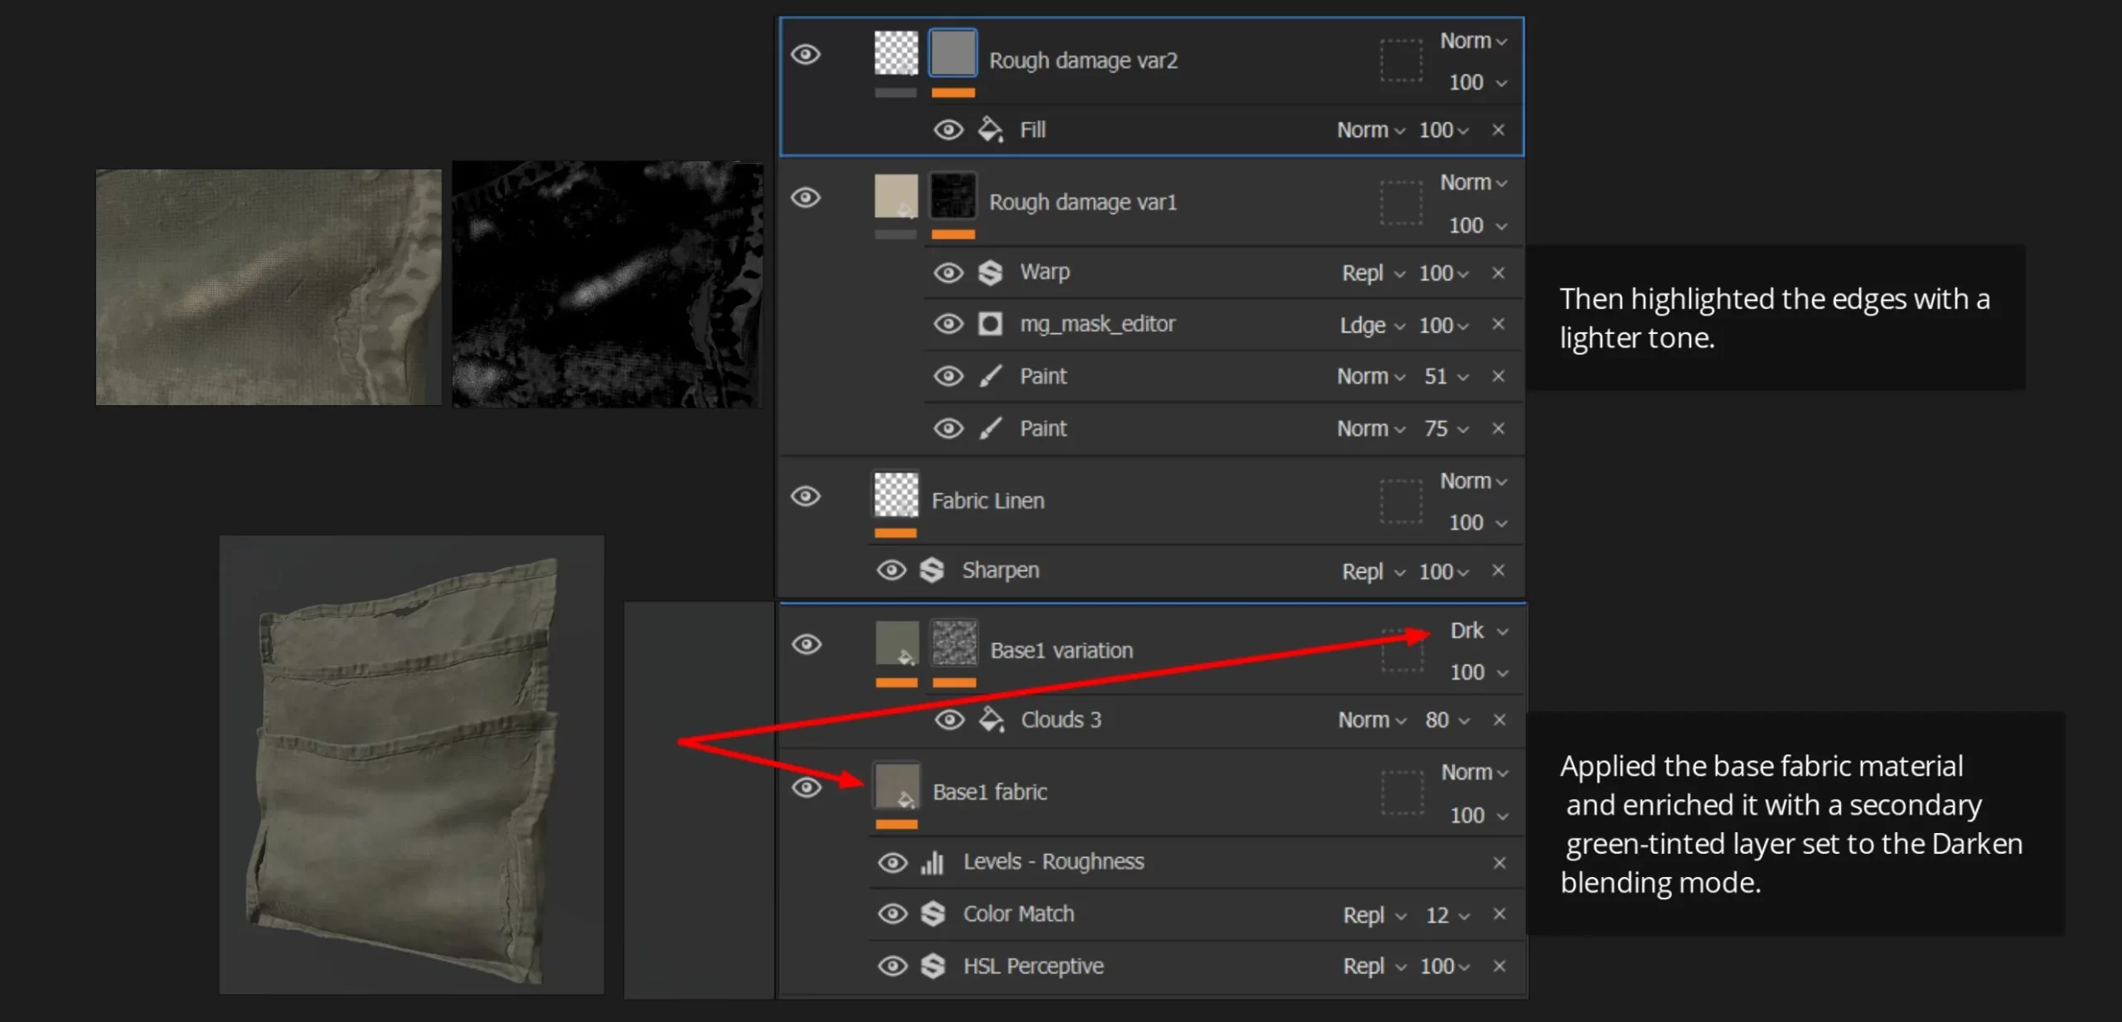The image size is (2122, 1022).
Task: Hide the Rough damage var1 layer
Action: click(806, 198)
